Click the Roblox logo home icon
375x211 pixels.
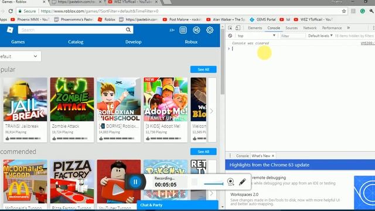pos(10,30)
